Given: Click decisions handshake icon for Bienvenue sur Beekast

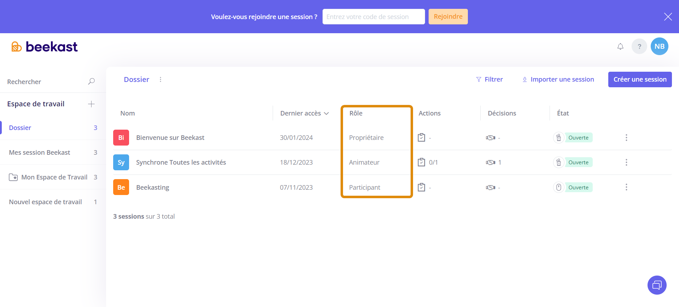Looking at the screenshot, I should [x=491, y=138].
